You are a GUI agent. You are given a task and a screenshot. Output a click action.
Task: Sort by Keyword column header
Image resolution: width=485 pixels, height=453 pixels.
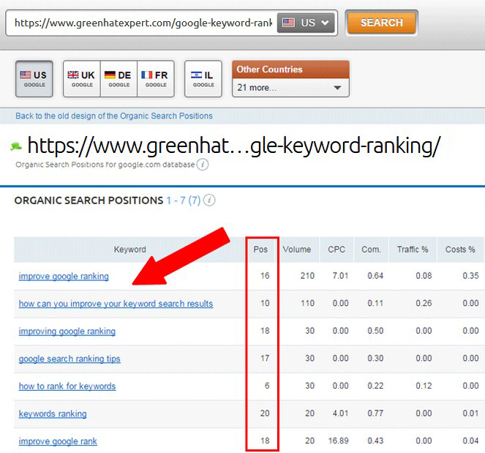(129, 250)
